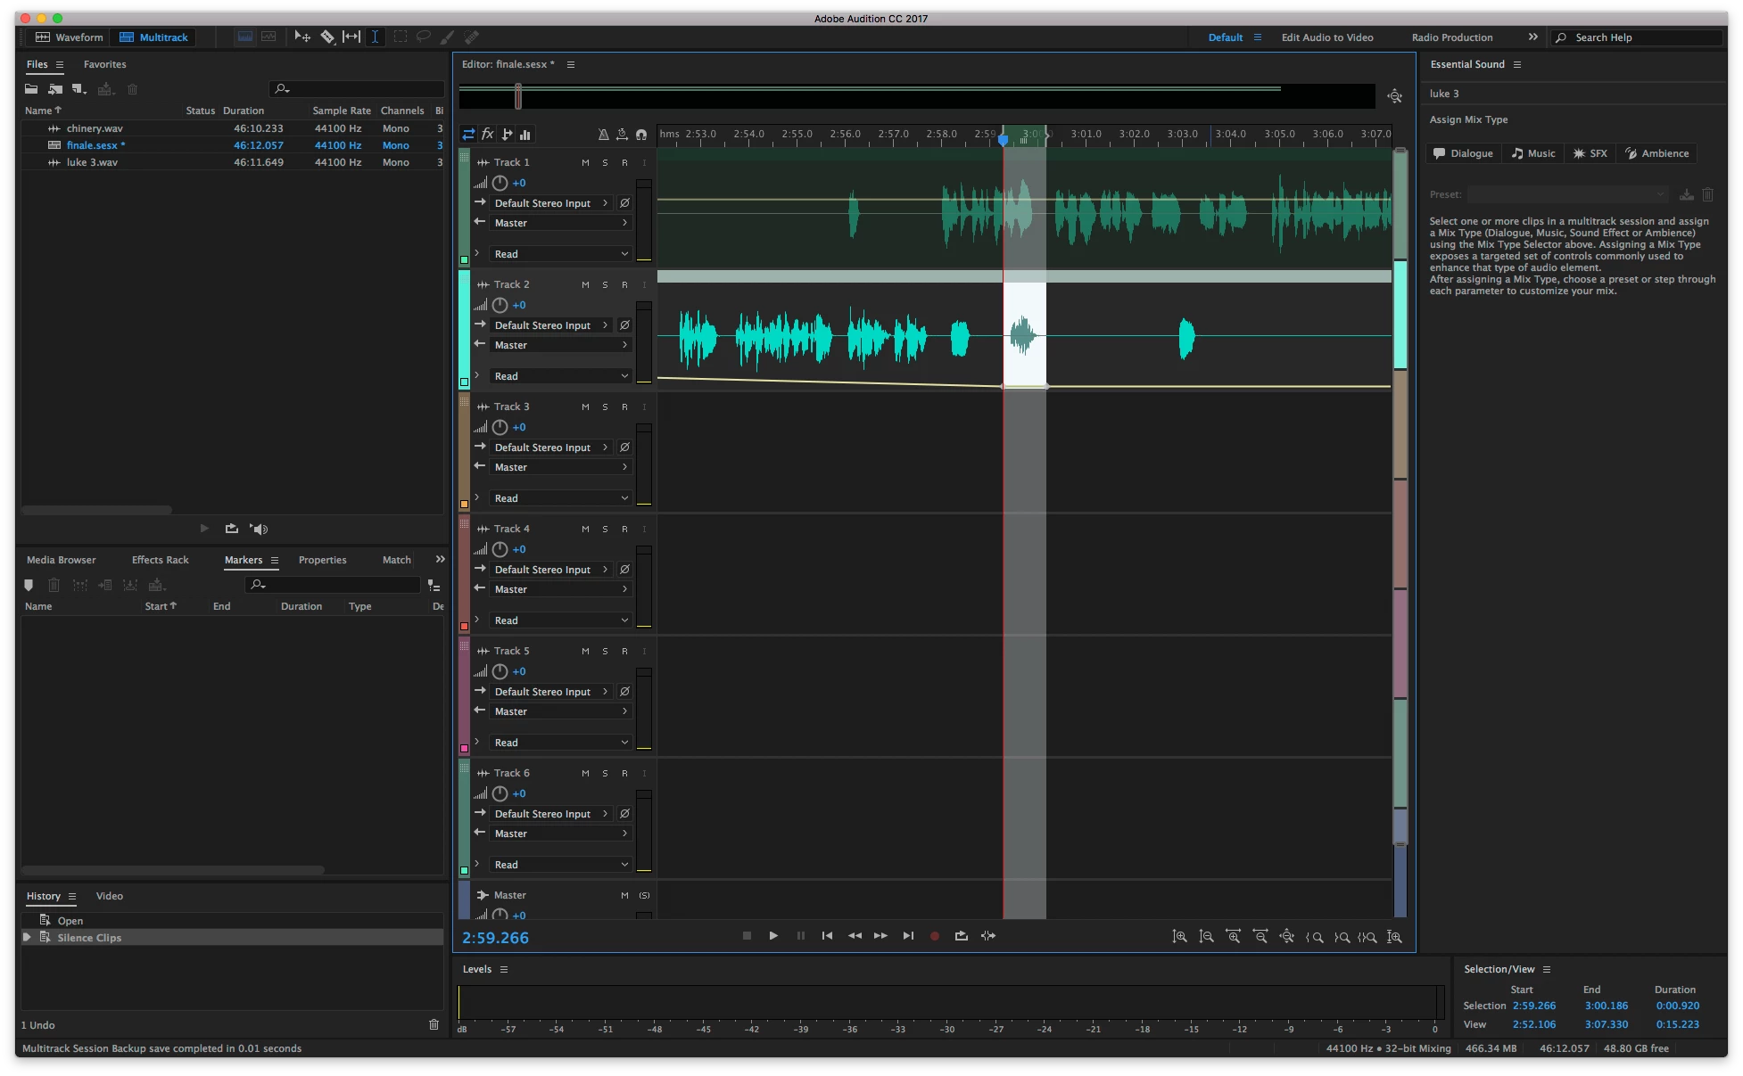Open Track 2 Master output dropdown
1743x1076 pixels.
[560, 345]
